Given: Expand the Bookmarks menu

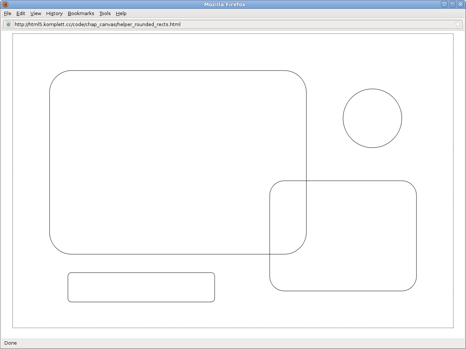Looking at the screenshot, I should [81, 13].
